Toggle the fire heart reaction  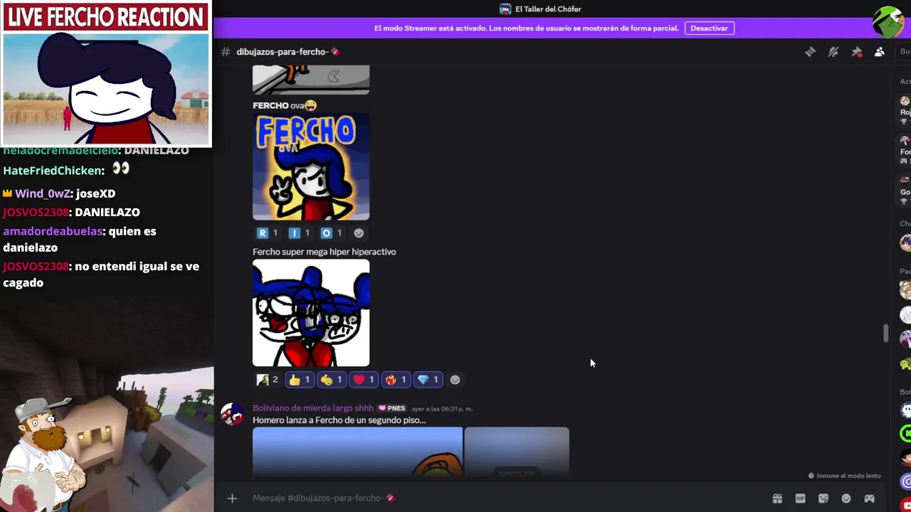(396, 380)
